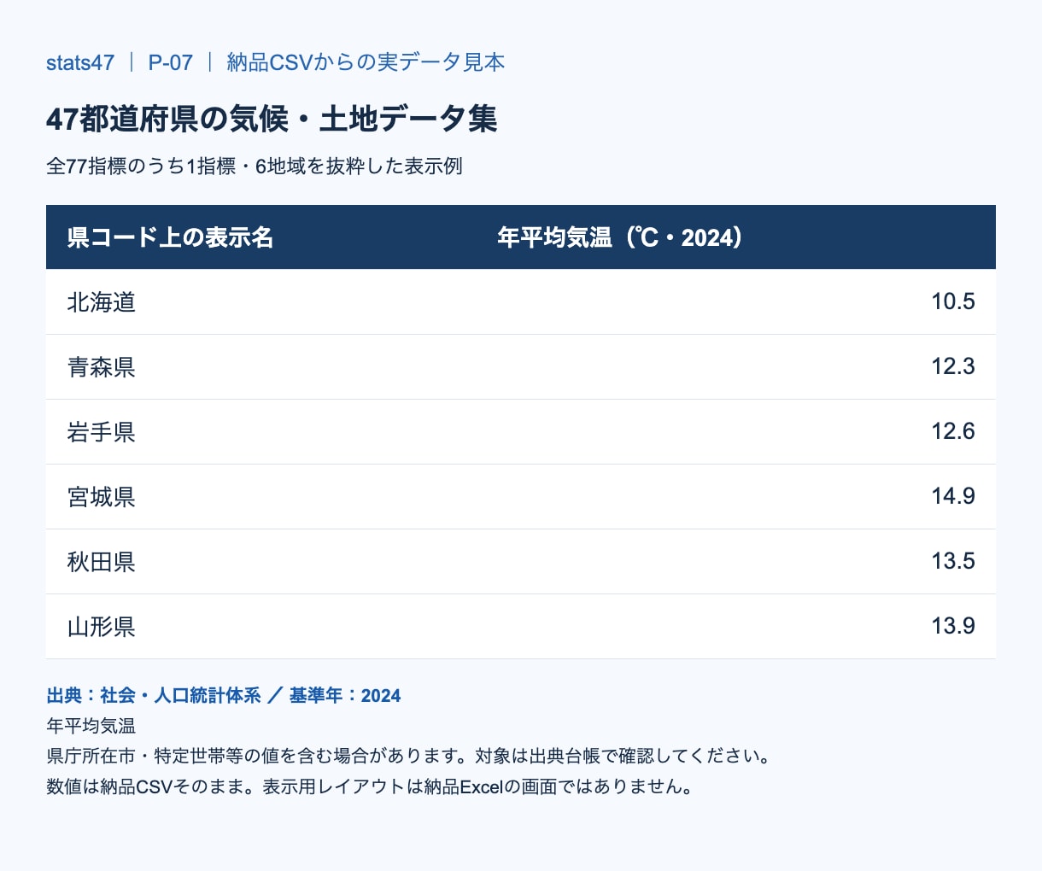Click the P-07 breadcrumb label
The width and height of the screenshot is (1042, 871).
click(x=171, y=62)
